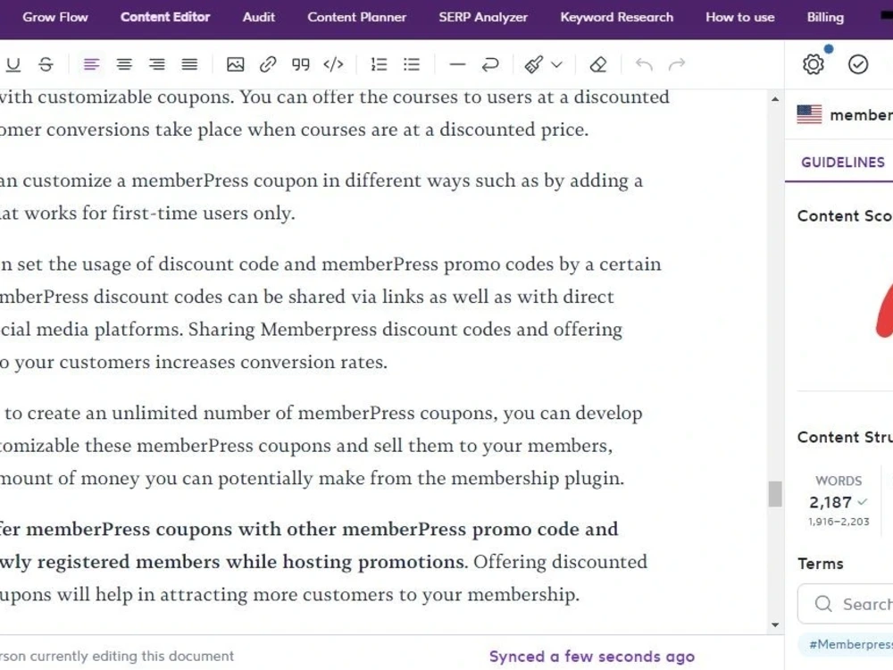The image size is (893, 670).
Task: Insert a hyperlink
Action: [268, 64]
